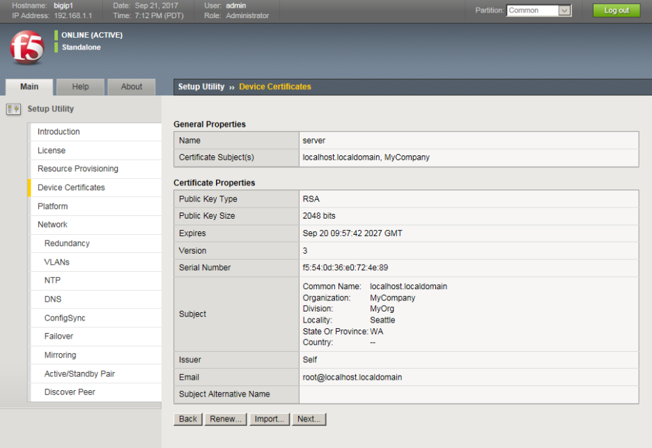Open Resource Provisioning in sidebar
The height and width of the screenshot is (448, 652).
click(78, 169)
